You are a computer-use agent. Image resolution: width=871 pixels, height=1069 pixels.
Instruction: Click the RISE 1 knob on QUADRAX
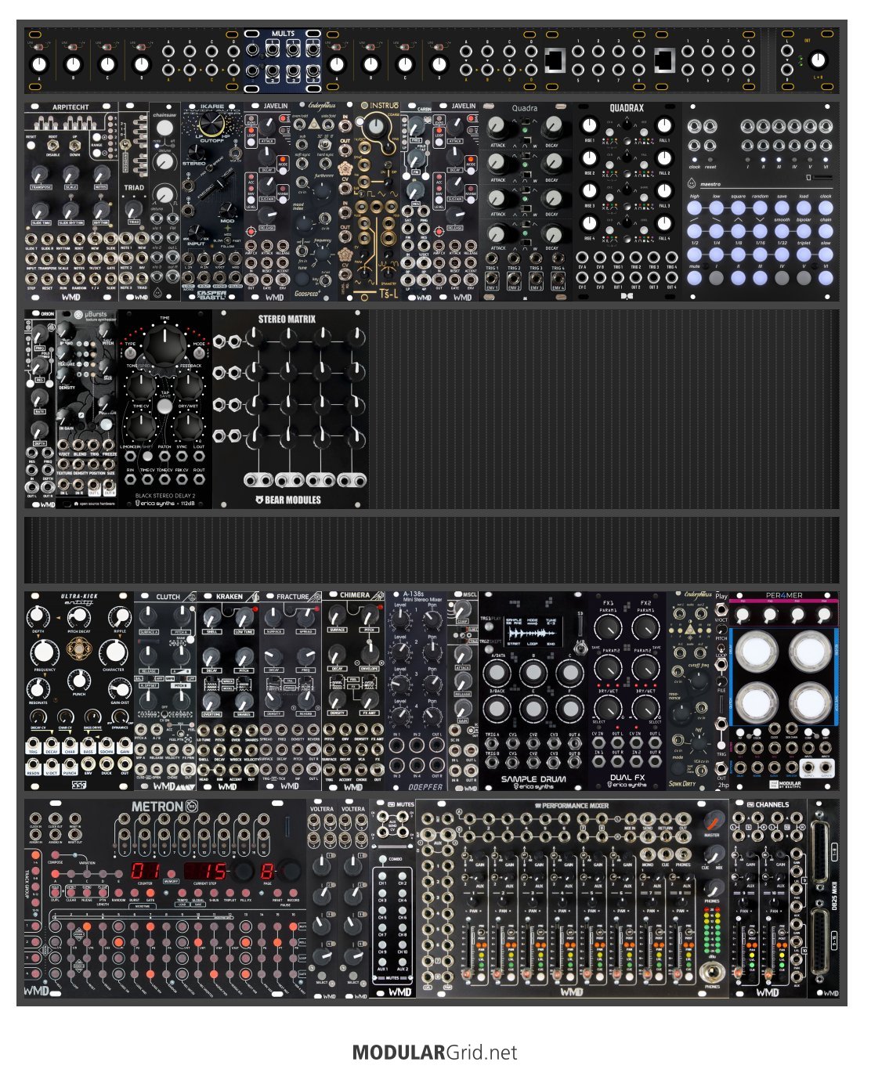click(x=589, y=126)
